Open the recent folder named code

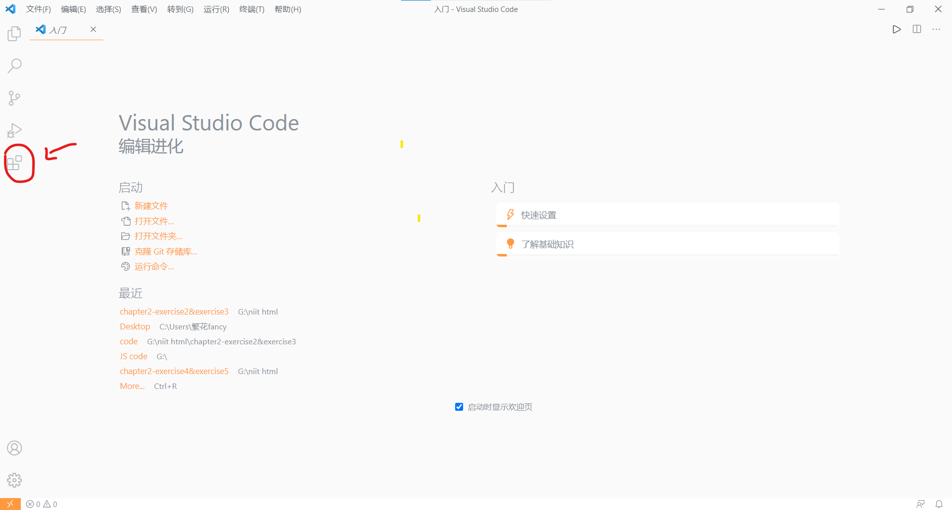coord(129,341)
